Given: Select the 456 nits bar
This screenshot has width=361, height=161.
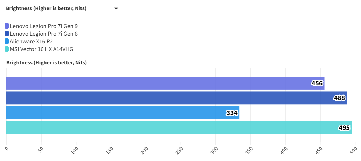Looking at the screenshot, I should tap(157, 83).
